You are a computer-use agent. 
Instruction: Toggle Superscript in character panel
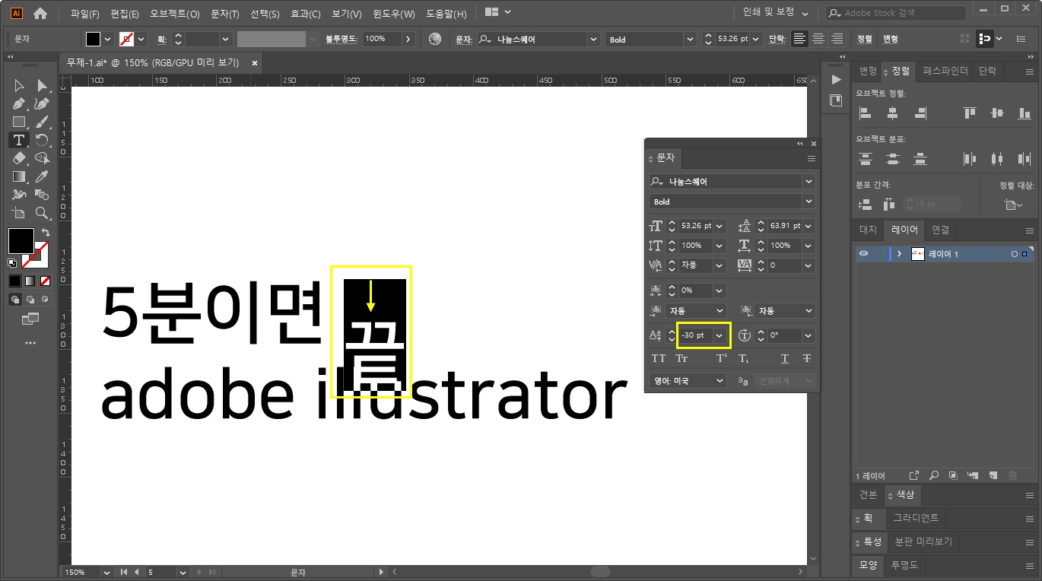point(722,358)
